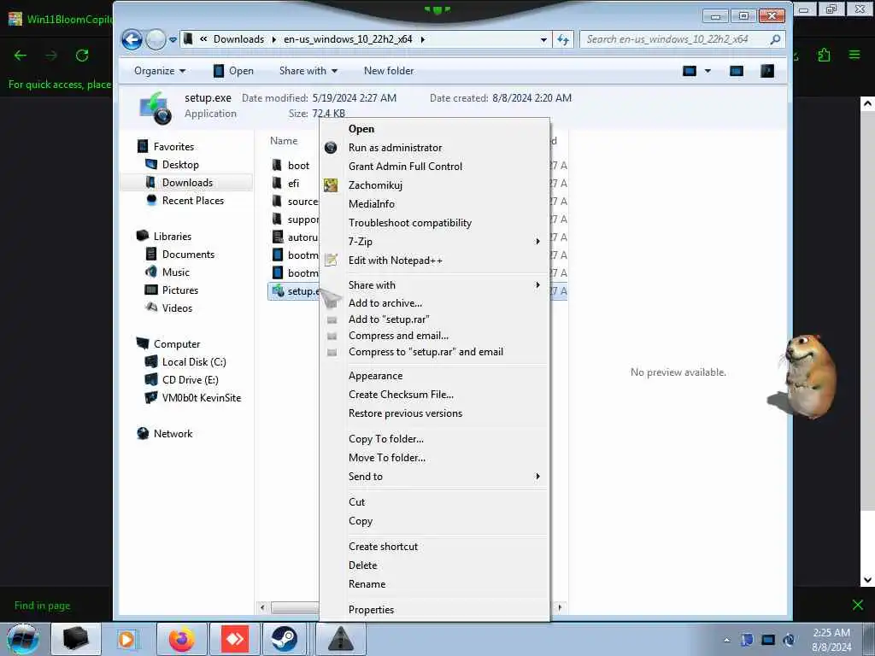The image size is (875, 656).
Task: Click the browser reload icon behind Explorer
Action: (x=82, y=56)
